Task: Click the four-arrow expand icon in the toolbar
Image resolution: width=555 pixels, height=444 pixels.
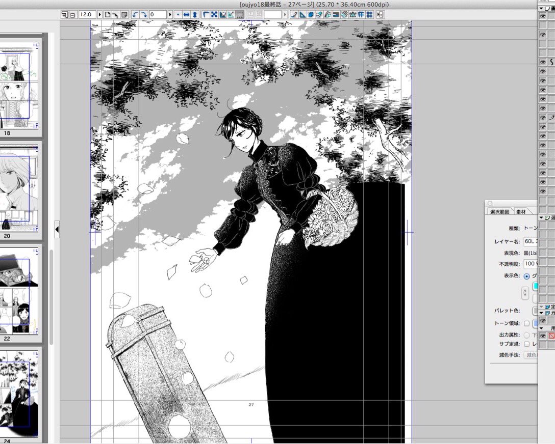Action: point(214,14)
